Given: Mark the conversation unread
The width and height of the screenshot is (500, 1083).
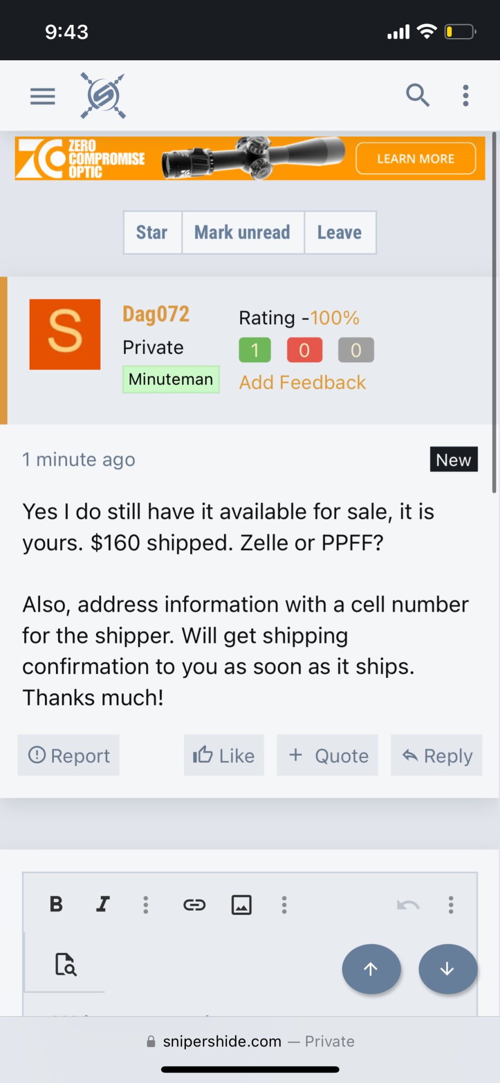Looking at the screenshot, I should (x=242, y=233).
